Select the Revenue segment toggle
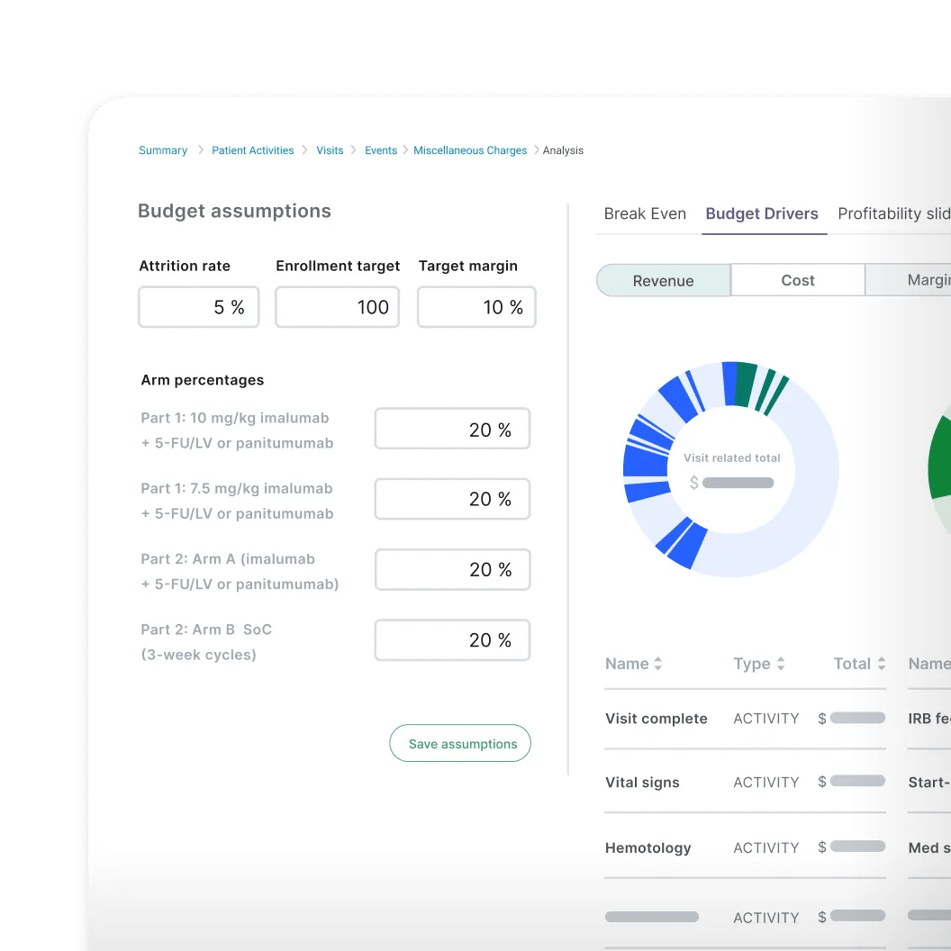This screenshot has width=951, height=951. (663, 280)
